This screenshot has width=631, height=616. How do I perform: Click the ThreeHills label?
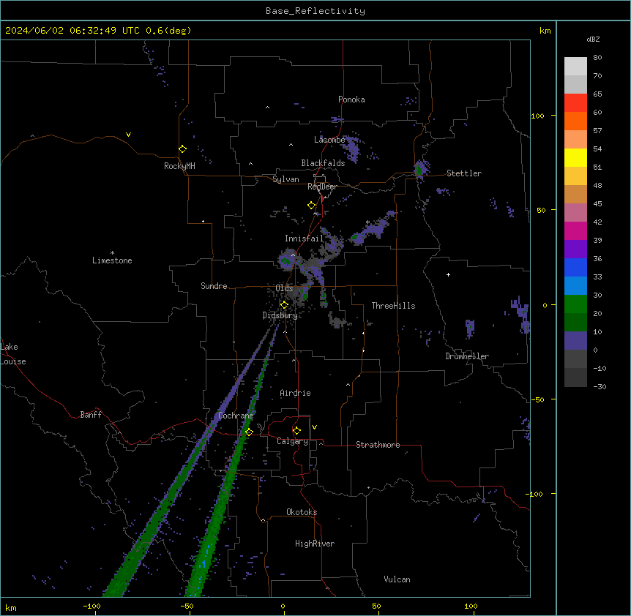(x=393, y=306)
